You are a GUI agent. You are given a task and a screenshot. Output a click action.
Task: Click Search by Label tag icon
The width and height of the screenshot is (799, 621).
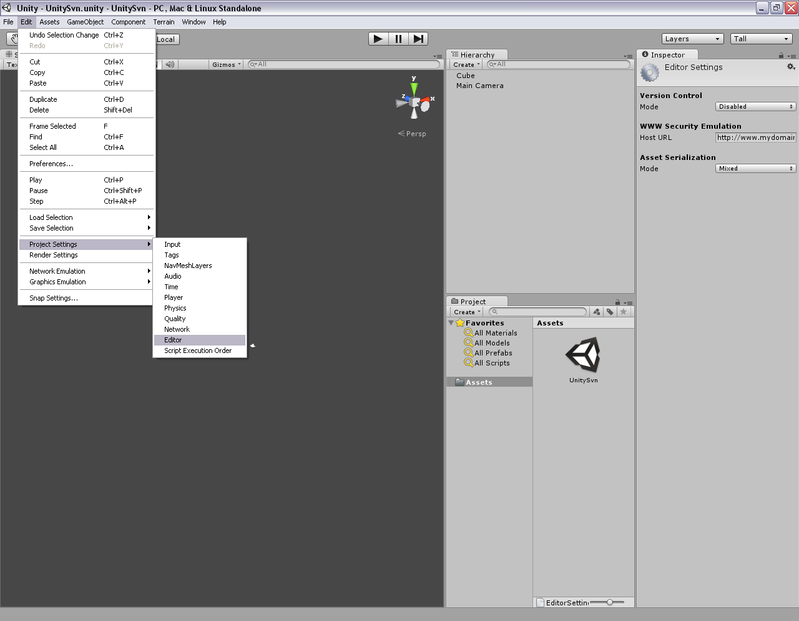point(610,312)
